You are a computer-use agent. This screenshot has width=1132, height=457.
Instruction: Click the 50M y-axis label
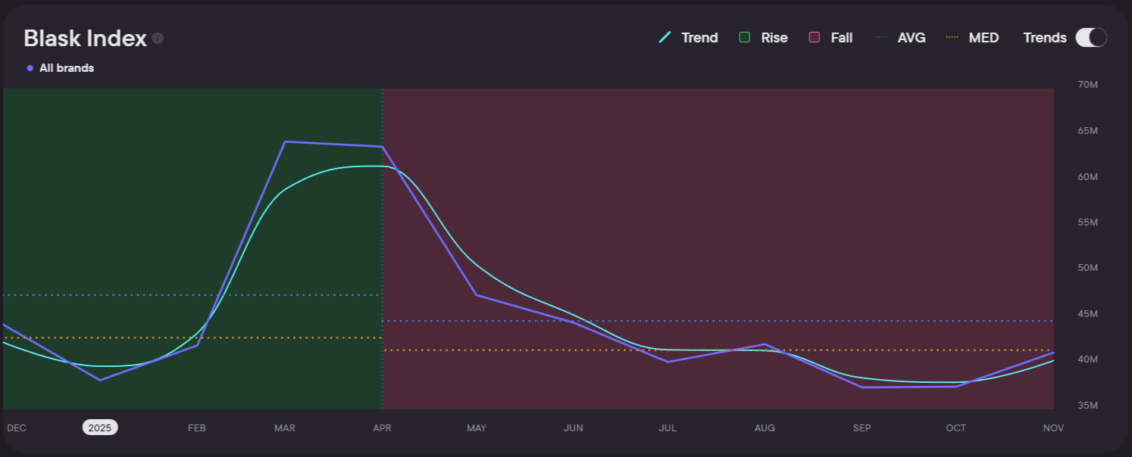tap(1087, 268)
